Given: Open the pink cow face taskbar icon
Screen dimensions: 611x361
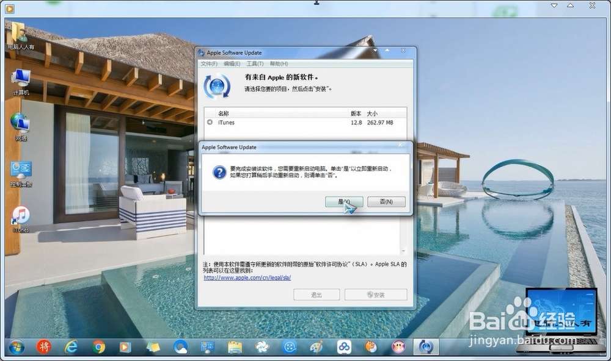Looking at the screenshot, I should click(x=398, y=346).
